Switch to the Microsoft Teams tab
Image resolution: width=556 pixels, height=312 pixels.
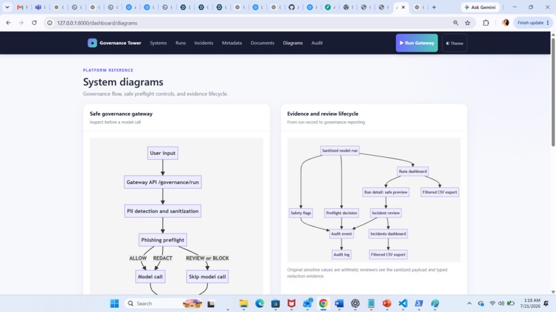click(39, 7)
